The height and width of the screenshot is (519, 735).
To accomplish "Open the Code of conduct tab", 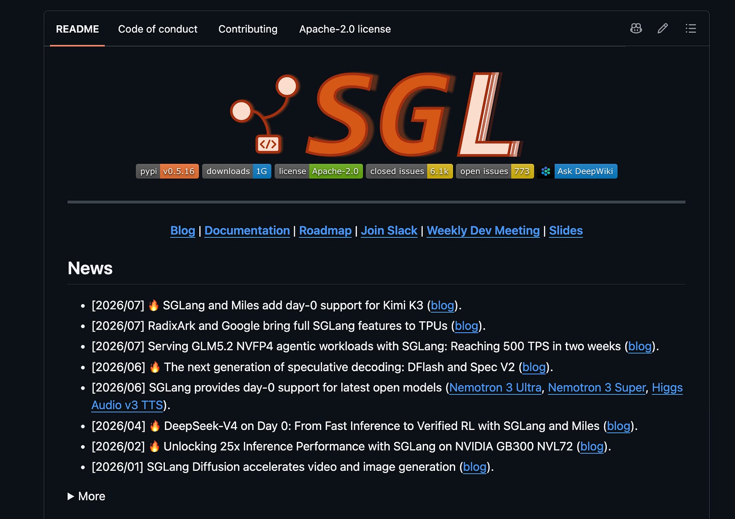I will 158,29.
